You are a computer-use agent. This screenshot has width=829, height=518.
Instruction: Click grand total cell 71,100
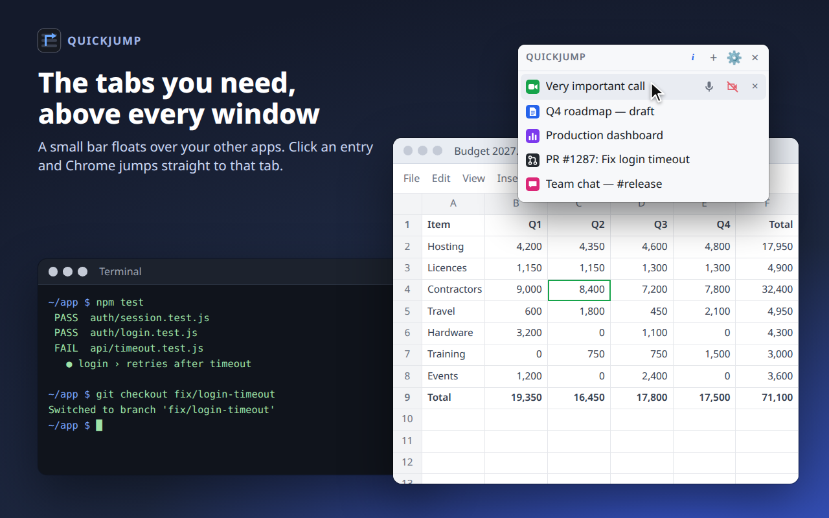pyautogui.click(x=767, y=398)
